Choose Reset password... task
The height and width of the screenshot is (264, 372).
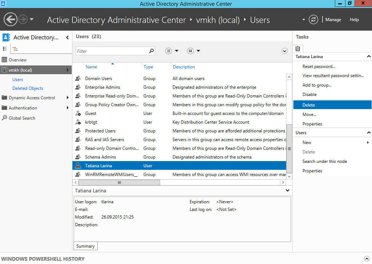pos(318,67)
